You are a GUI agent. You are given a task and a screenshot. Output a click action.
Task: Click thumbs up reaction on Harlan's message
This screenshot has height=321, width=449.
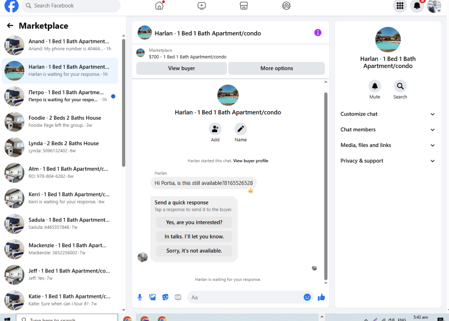[x=250, y=190]
